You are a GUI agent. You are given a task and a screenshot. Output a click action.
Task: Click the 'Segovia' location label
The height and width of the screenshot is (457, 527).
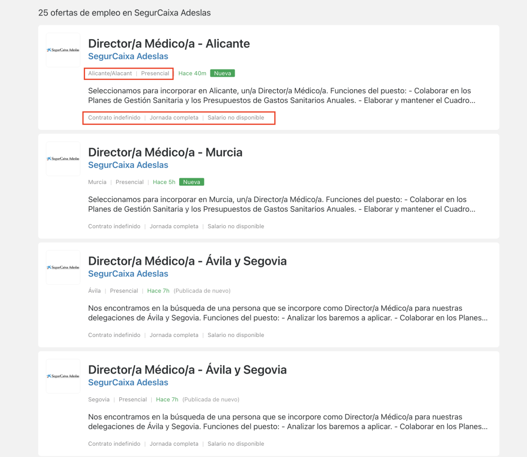(99, 399)
